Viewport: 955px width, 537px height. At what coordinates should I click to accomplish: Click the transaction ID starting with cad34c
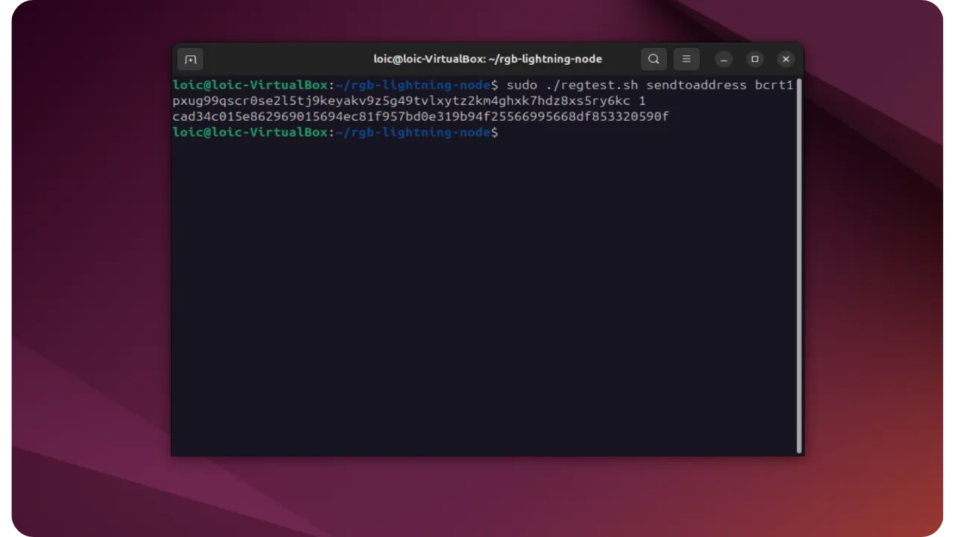pyautogui.click(x=420, y=116)
